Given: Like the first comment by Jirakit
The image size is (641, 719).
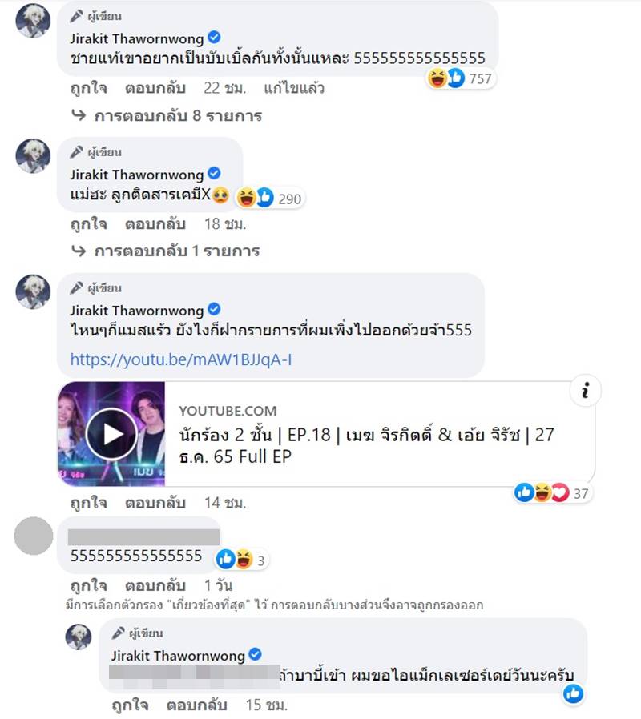Looking at the screenshot, I should 89,87.
